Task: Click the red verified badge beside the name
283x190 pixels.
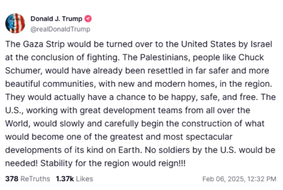Action: click(x=88, y=19)
